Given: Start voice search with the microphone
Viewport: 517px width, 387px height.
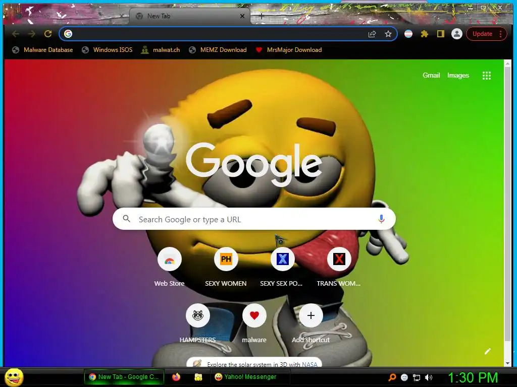Looking at the screenshot, I should (x=381, y=219).
